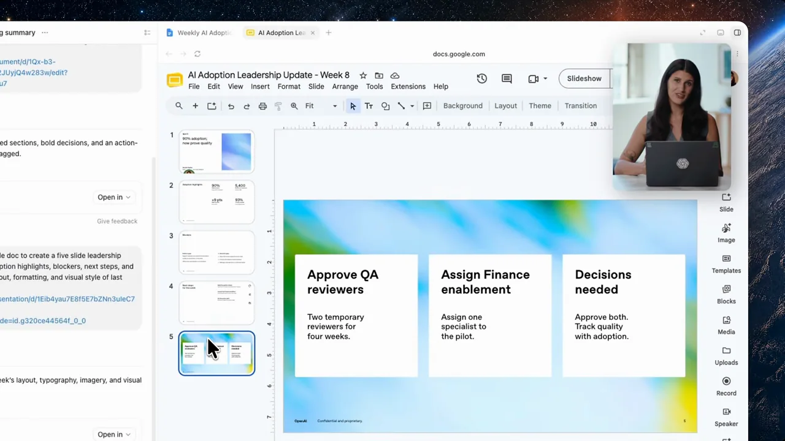This screenshot has width=785, height=441.
Task: Select the shape tool
Action: (x=385, y=106)
